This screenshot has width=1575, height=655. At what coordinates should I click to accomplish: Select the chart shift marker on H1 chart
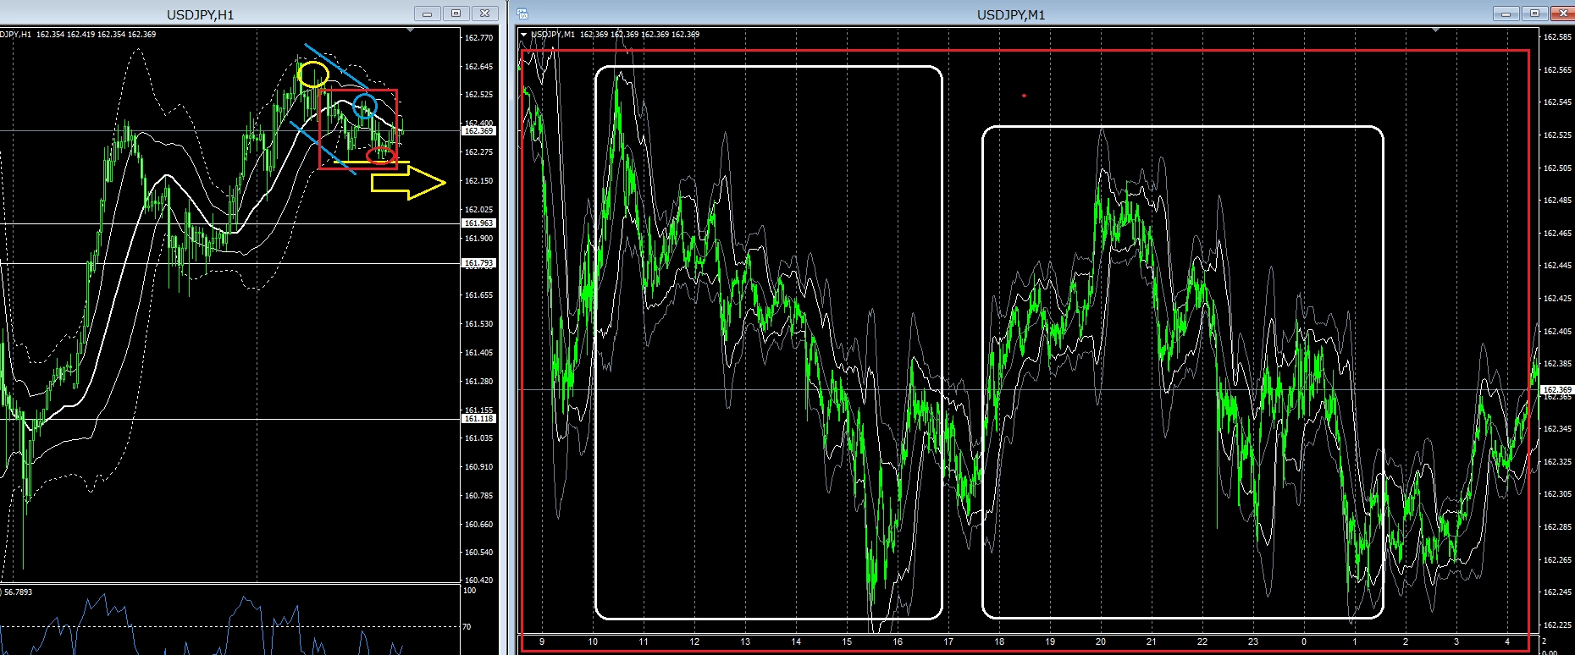click(x=411, y=30)
